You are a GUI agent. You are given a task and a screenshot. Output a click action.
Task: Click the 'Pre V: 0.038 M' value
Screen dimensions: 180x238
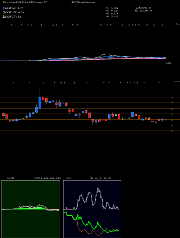click(143, 11)
